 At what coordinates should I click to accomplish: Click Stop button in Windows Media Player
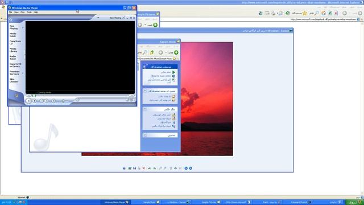click(34, 101)
